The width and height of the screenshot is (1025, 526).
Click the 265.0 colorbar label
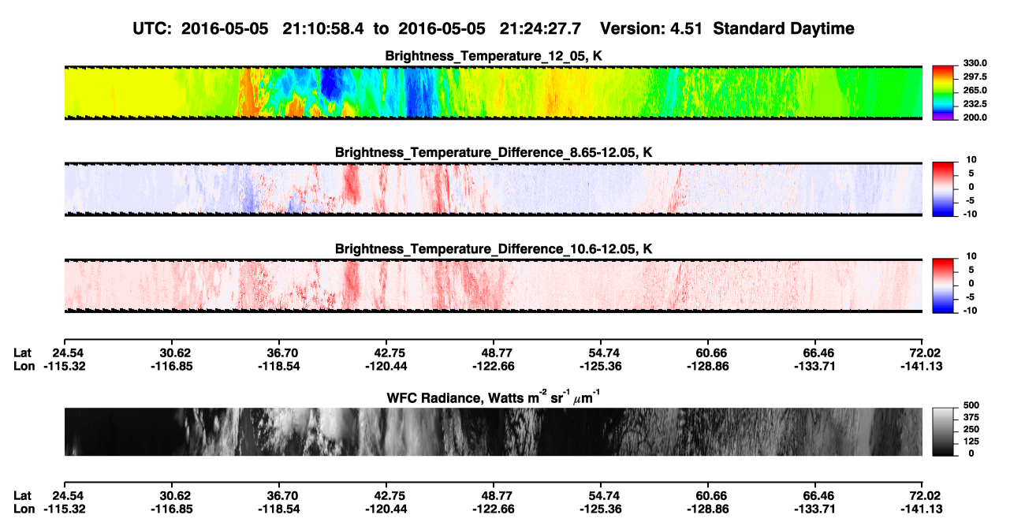(x=975, y=90)
